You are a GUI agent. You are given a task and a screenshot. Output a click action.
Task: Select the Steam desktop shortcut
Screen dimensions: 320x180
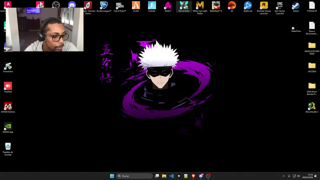click(296, 7)
